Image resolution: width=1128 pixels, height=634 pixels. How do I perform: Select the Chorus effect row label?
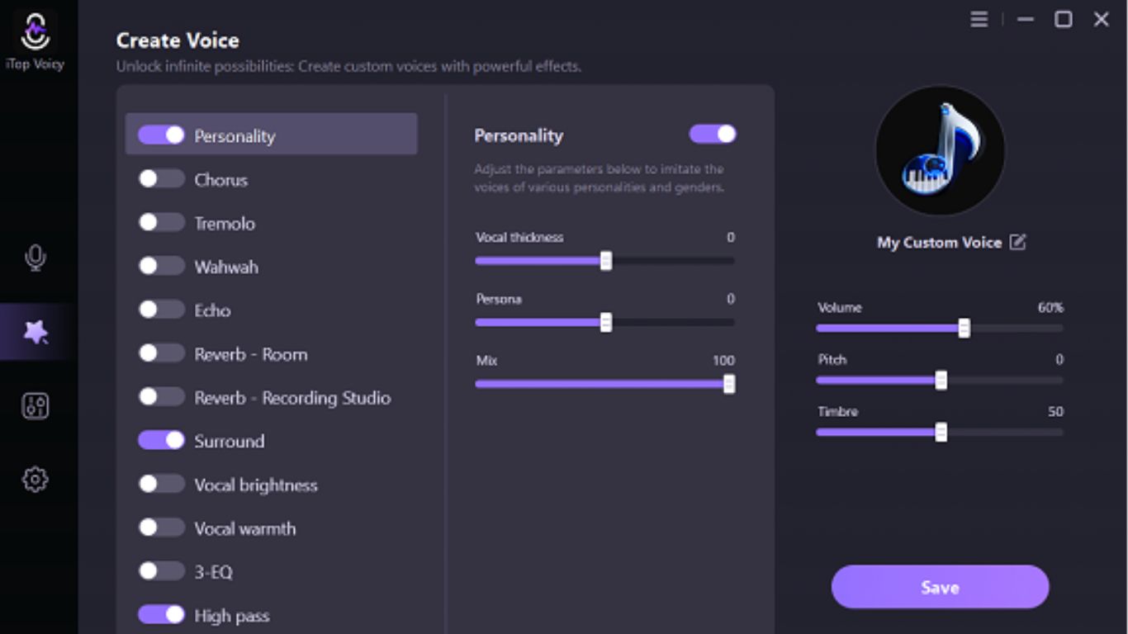pyautogui.click(x=221, y=179)
